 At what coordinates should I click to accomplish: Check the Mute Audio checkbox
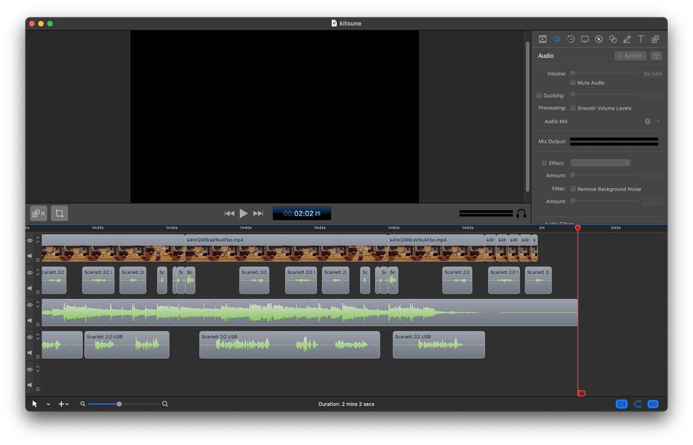click(573, 82)
